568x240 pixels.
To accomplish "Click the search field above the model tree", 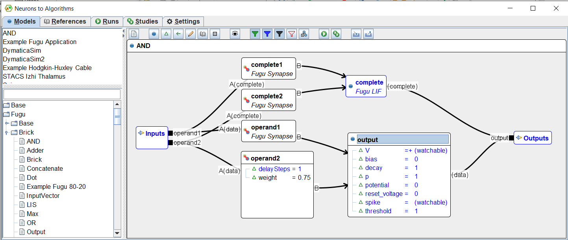I will pos(62,94).
